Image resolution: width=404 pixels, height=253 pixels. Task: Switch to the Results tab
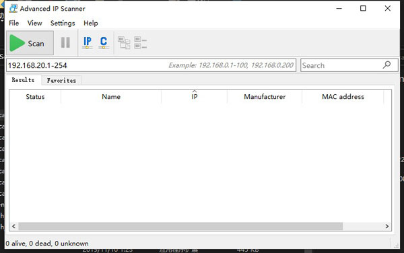point(23,80)
